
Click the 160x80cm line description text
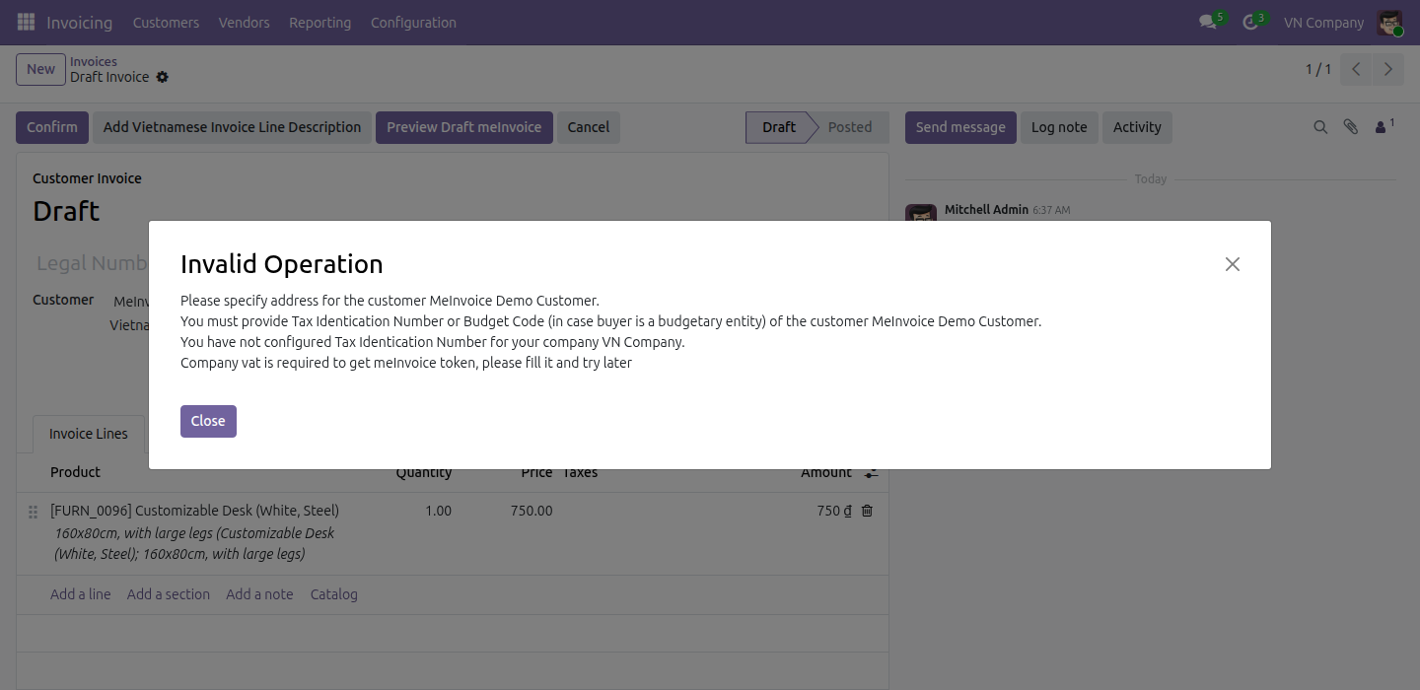click(194, 543)
